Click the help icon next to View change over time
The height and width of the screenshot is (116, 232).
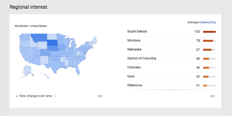[55, 96]
